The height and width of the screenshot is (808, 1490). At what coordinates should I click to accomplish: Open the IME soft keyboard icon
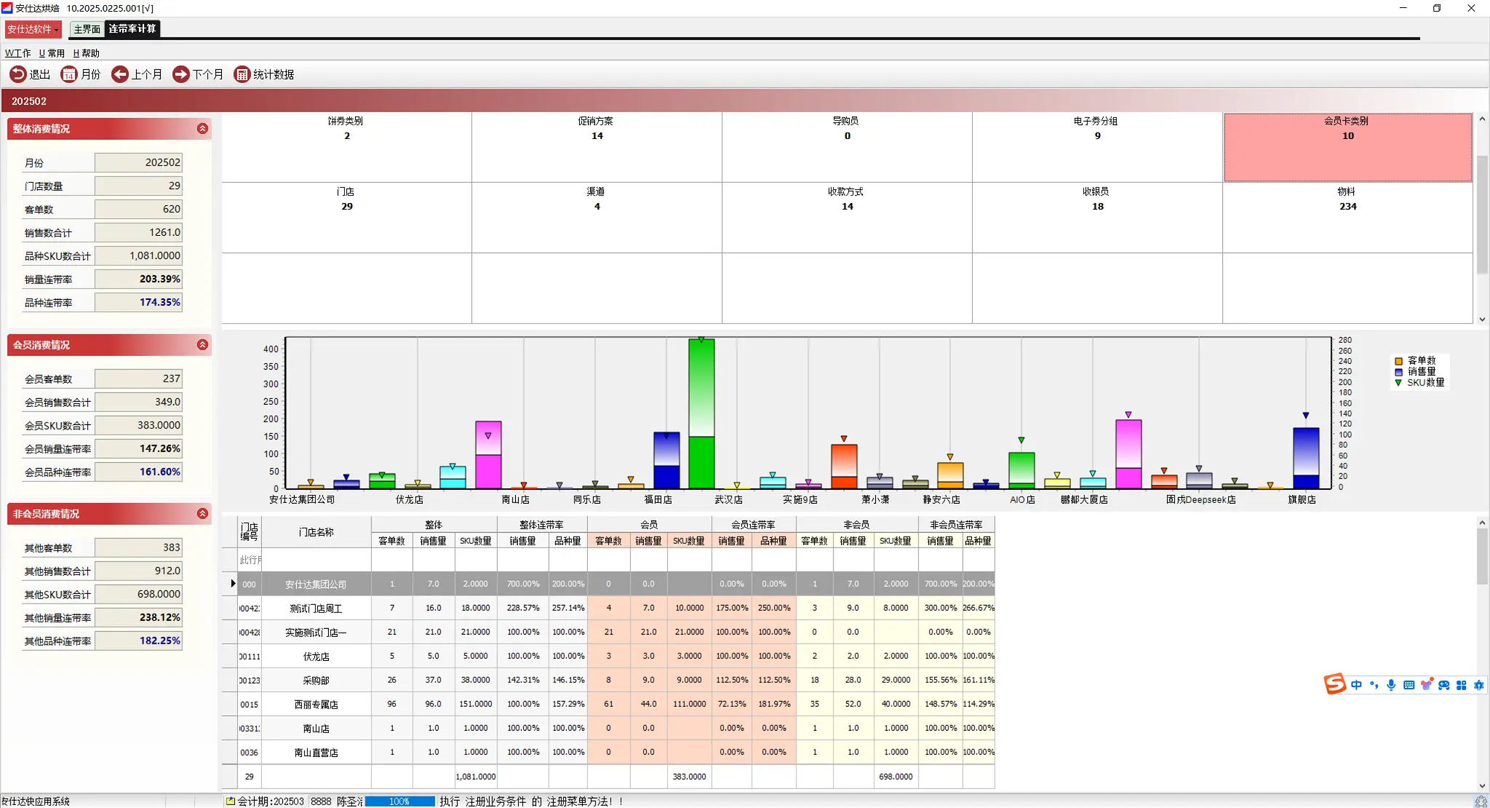click(1409, 685)
